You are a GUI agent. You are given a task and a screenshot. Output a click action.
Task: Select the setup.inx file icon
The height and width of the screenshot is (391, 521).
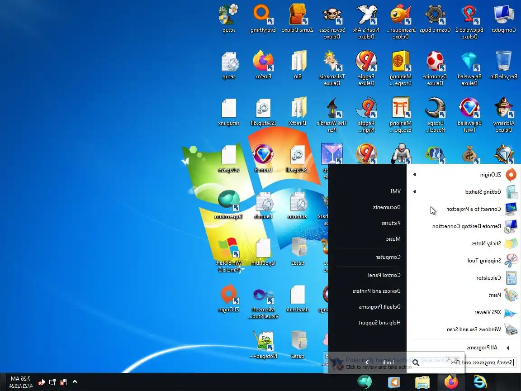point(228,112)
